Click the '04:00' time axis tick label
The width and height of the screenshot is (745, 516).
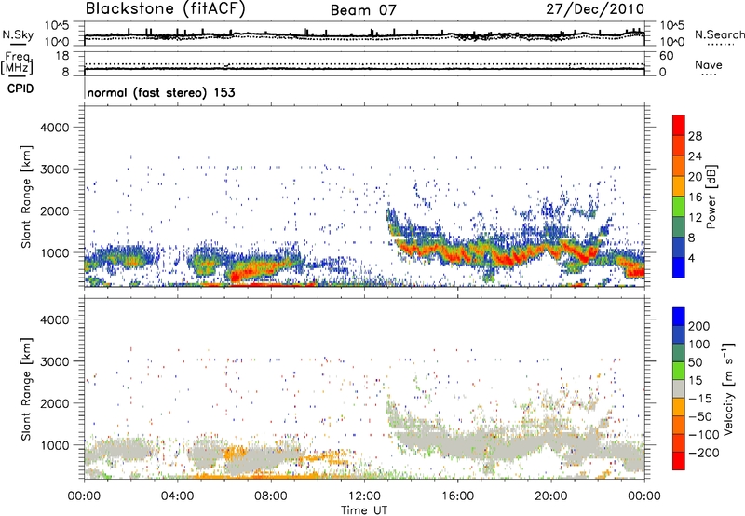tap(177, 496)
